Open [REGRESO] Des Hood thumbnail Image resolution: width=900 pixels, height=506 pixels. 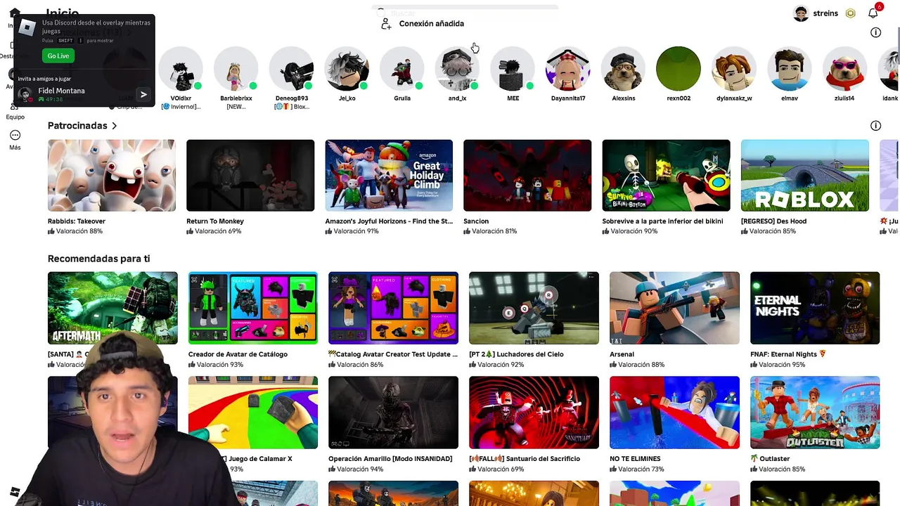[x=804, y=175]
